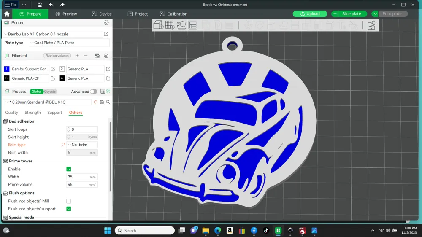Change filament 3 black color swatch
This screenshot has width=422, height=237.
(6, 78)
